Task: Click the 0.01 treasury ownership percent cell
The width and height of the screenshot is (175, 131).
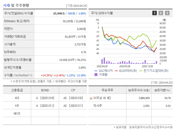Action: coord(168,106)
